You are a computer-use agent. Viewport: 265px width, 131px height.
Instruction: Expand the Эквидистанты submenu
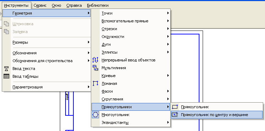(x=131, y=122)
